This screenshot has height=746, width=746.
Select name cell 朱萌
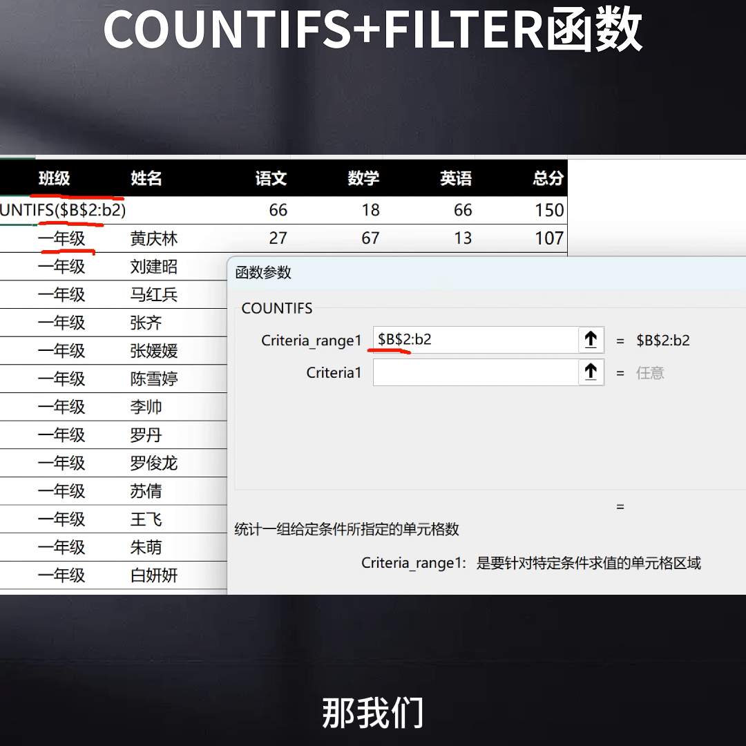[x=146, y=547]
